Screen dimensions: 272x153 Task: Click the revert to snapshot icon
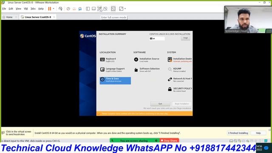coord(74,8)
